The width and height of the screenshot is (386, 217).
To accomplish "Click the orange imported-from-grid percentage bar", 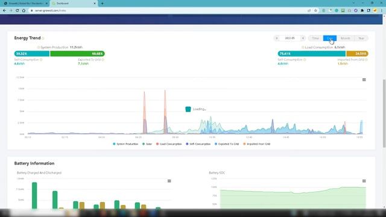I will tap(357, 54).
